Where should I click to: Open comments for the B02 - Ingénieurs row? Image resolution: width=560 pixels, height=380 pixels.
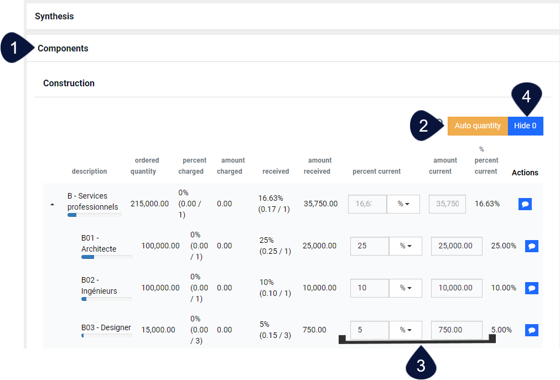tap(531, 288)
